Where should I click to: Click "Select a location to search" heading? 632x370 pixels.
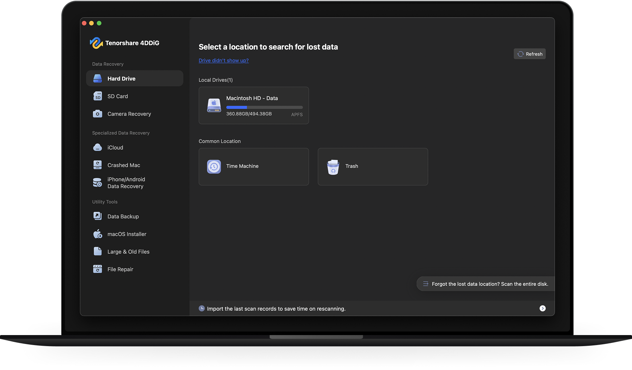click(268, 47)
